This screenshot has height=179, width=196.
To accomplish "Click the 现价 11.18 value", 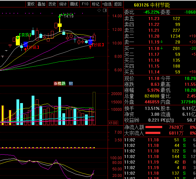I will point(154,78).
